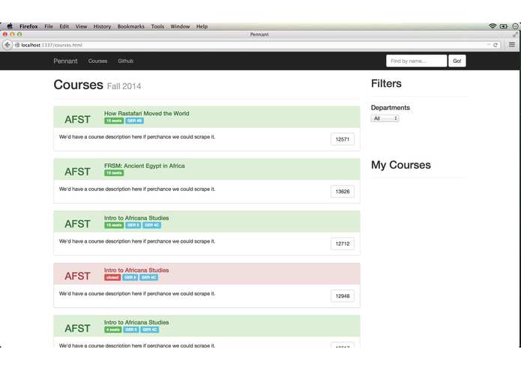Open the Firefox application menu
Viewport: 521px width, 370px height.
(x=28, y=26)
